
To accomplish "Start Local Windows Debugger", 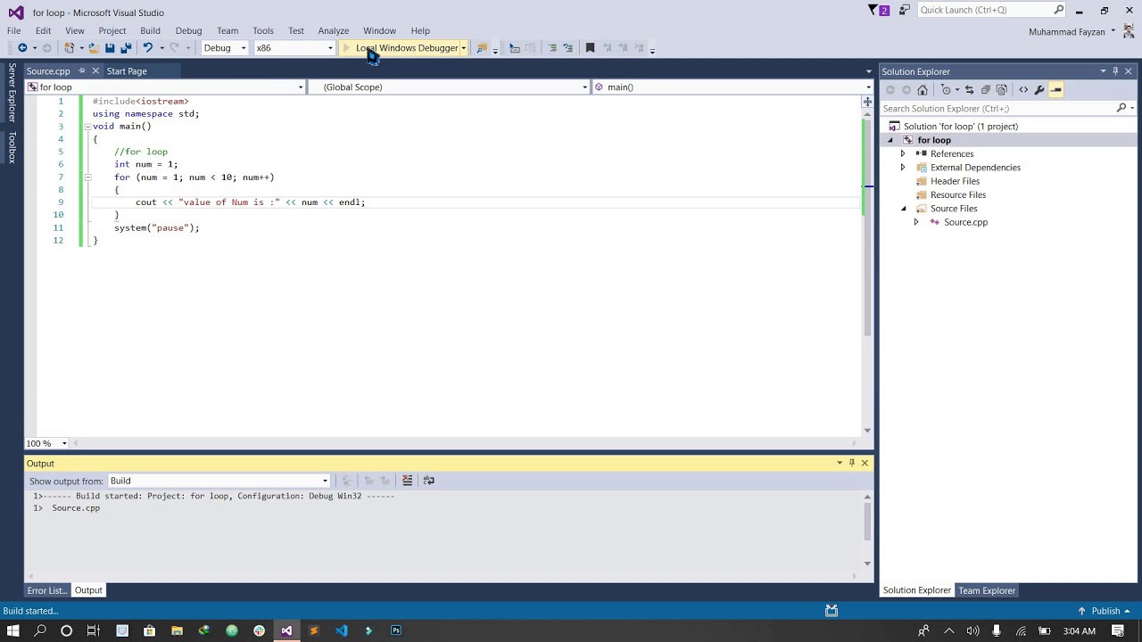I will (401, 48).
